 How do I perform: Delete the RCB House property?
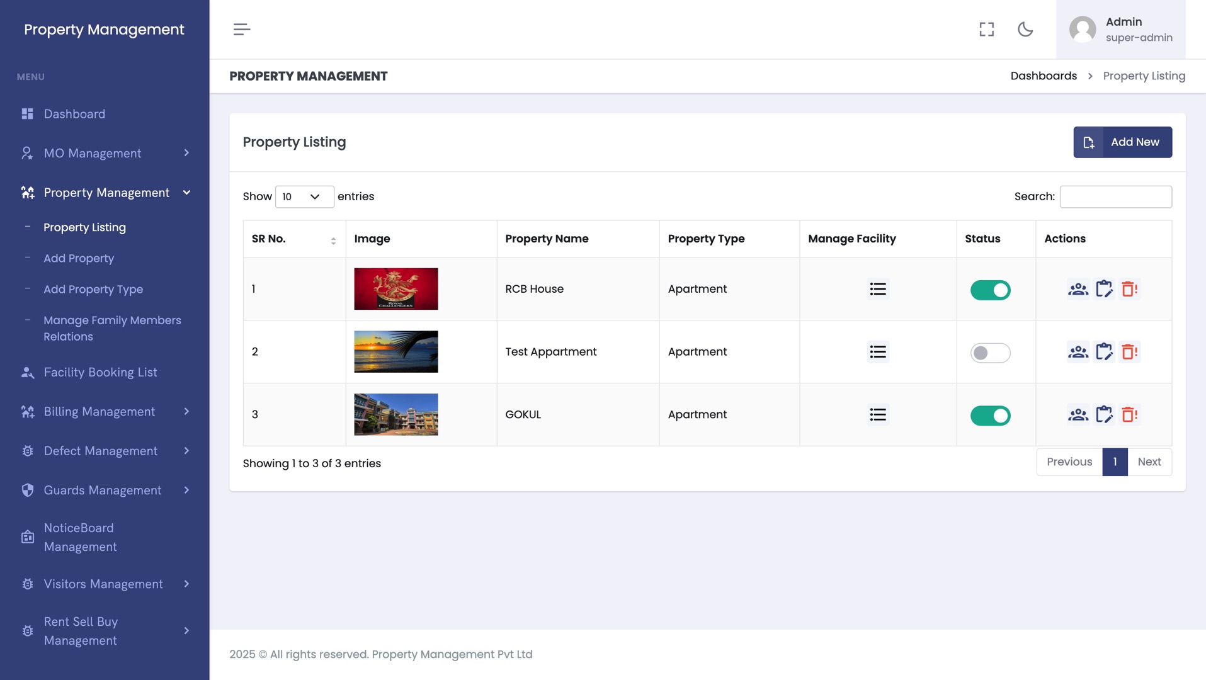click(x=1129, y=289)
